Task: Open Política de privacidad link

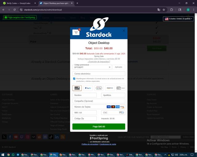Action: pyautogui.click(x=90, y=144)
